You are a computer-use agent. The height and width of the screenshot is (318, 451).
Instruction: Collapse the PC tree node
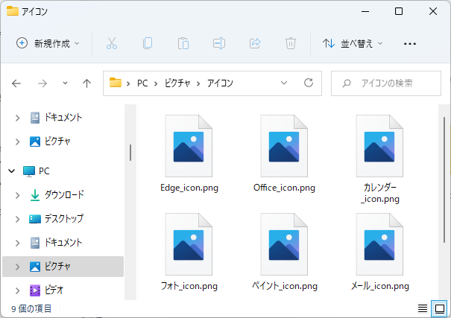pos(12,171)
